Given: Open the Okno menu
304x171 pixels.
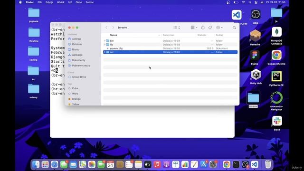Looking at the screenshot, I should pyautogui.click(x=79, y=2).
